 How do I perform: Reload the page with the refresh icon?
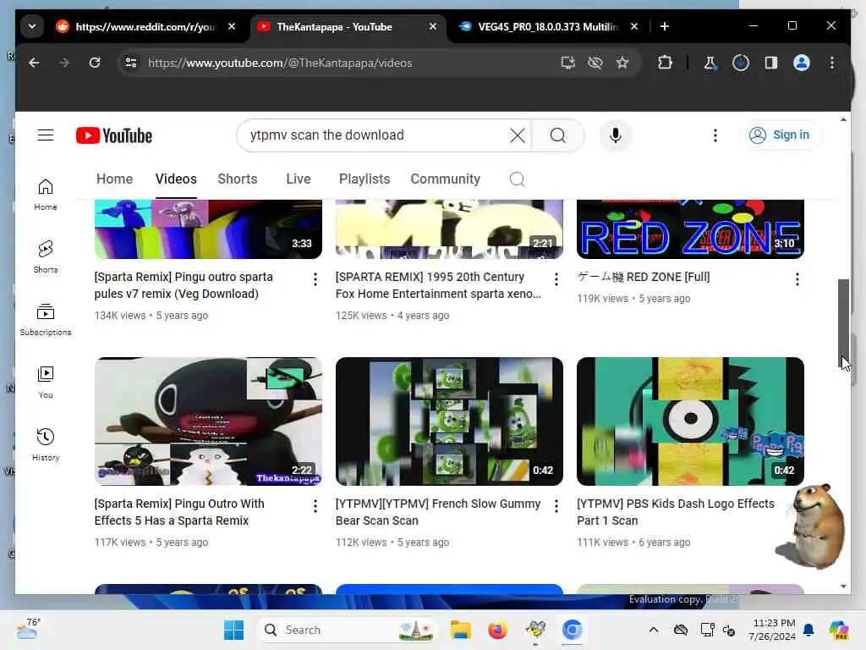pyautogui.click(x=95, y=63)
